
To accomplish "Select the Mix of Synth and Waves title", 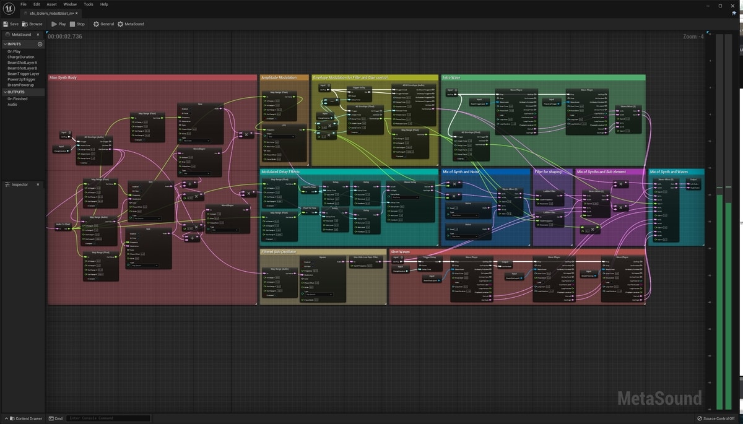I will [668, 171].
